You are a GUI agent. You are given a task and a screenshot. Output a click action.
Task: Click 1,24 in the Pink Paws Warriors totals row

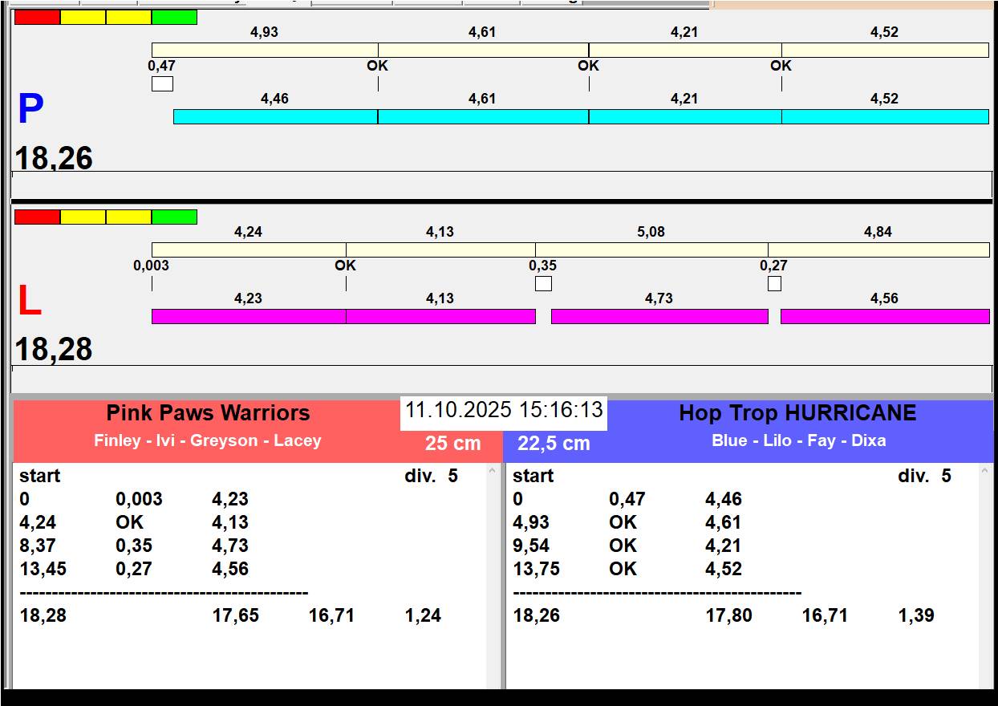423,616
